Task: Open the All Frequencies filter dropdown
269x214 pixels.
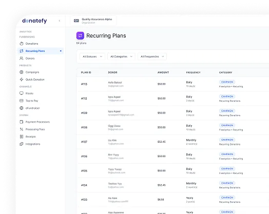Action: click(152, 56)
